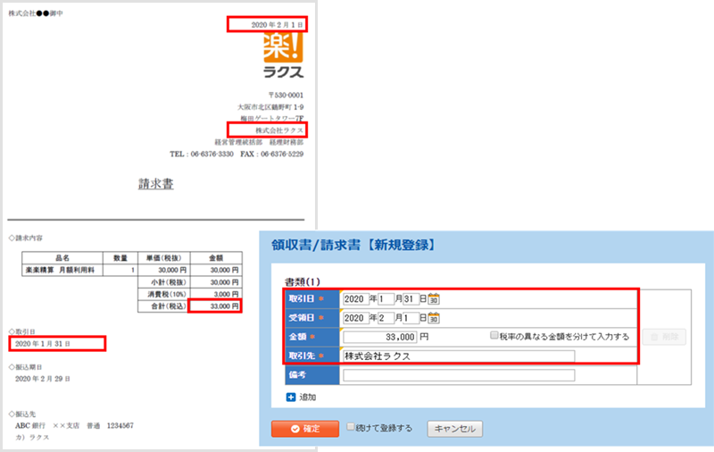Focus the 受領日 year field

tap(355, 318)
